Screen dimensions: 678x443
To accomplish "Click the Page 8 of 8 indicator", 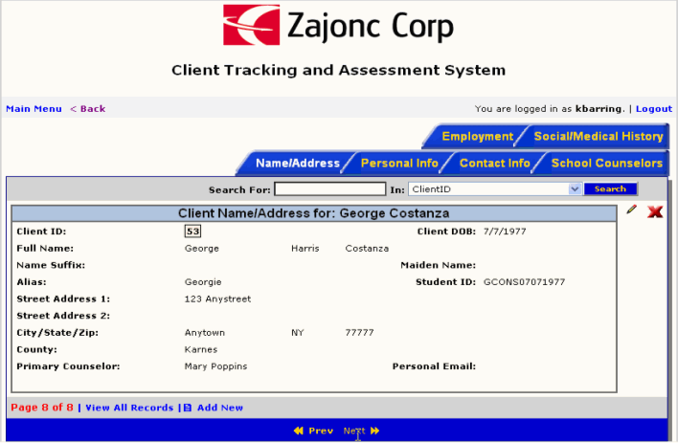I will (x=42, y=408).
